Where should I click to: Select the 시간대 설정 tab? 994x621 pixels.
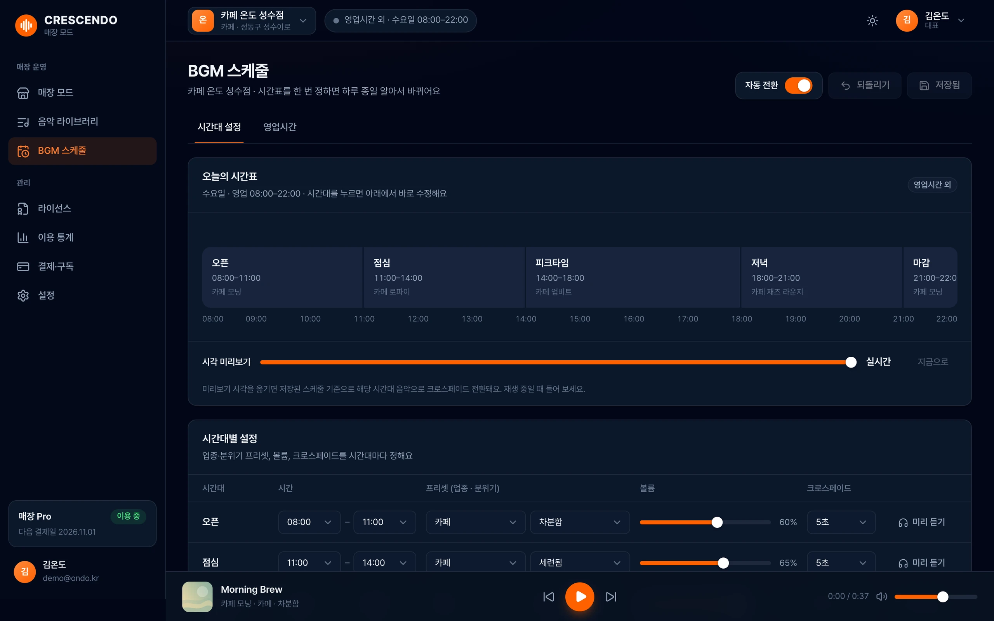click(x=219, y=127)
